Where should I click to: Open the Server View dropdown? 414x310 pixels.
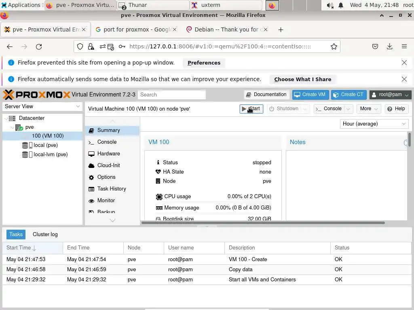click(42, 107)
